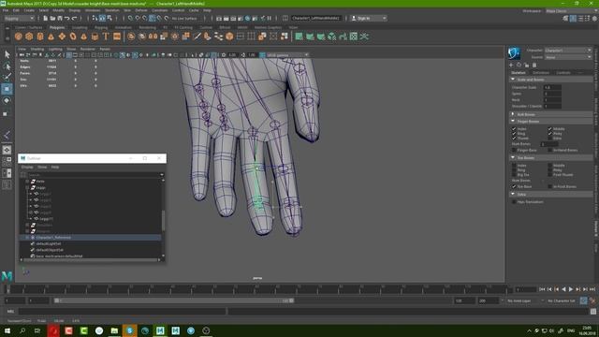Activate the Move tool in the toolbox
The image size is (599, 337).
tap(7, 89)
